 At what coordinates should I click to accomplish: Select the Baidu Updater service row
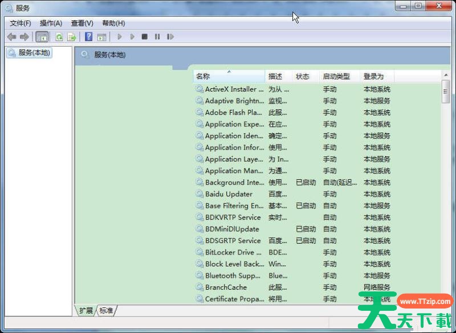[x=229, y=194]
